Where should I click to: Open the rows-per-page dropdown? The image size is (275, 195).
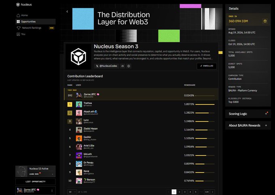(72, 192)
